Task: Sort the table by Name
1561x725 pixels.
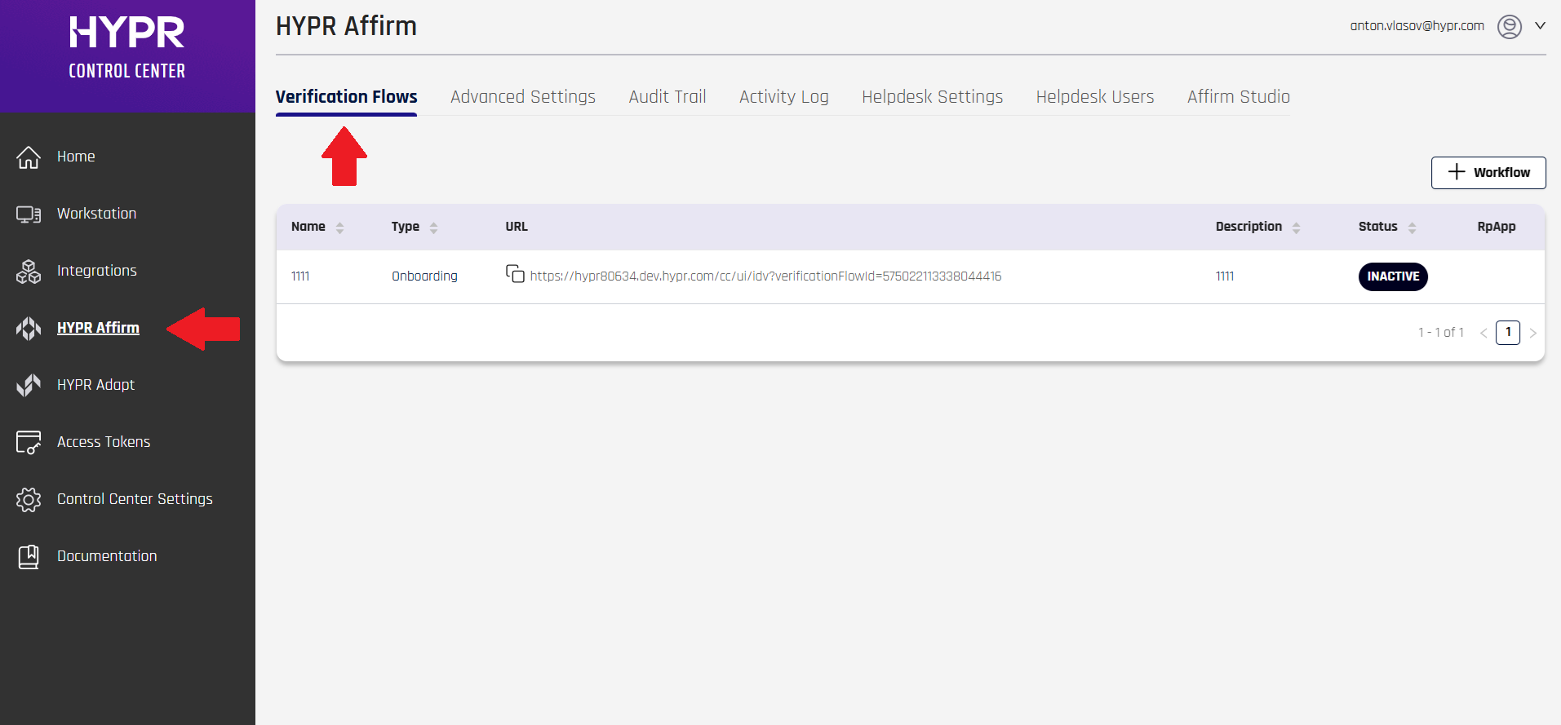Action: pyautogui.click(x=339, y=228)
